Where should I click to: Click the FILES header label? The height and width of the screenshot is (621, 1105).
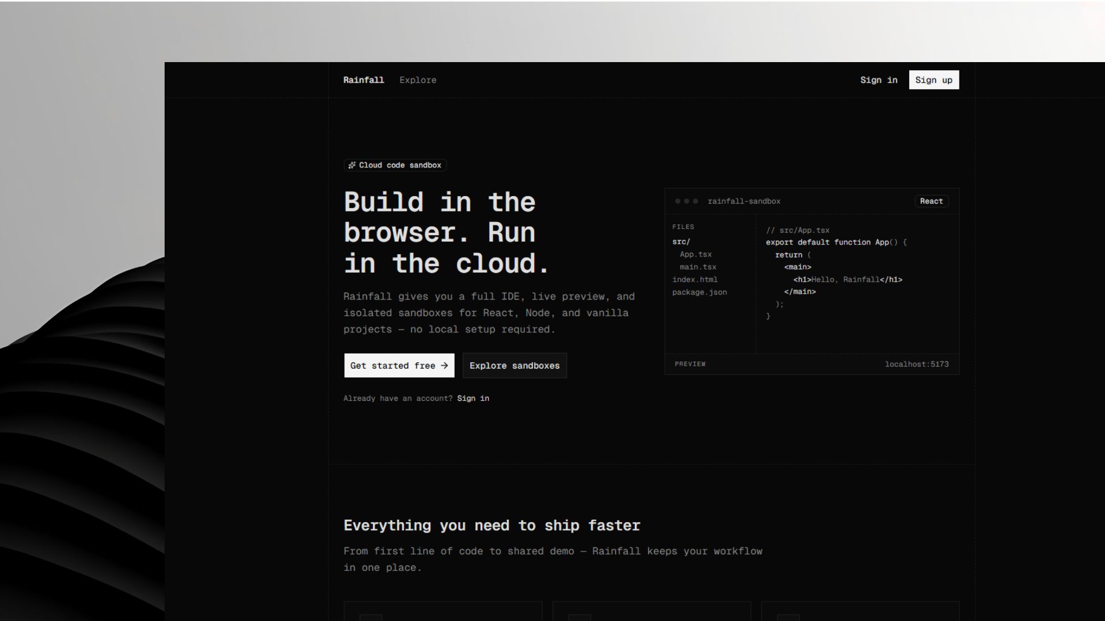pos(683,227)
